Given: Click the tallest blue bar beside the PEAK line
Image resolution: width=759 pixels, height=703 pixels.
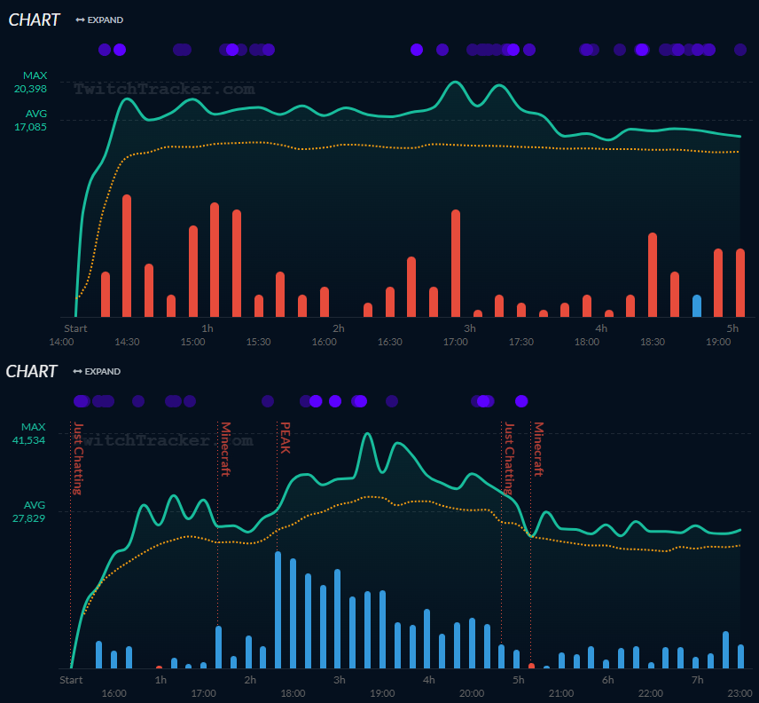Looking at the screenshot, I should click(x=278, y=610).
